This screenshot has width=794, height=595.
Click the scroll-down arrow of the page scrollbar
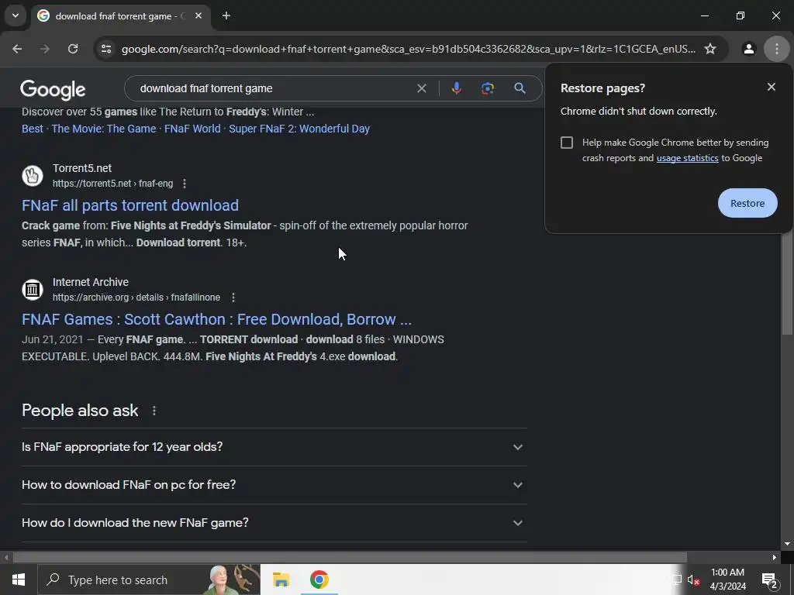point(787,544)
